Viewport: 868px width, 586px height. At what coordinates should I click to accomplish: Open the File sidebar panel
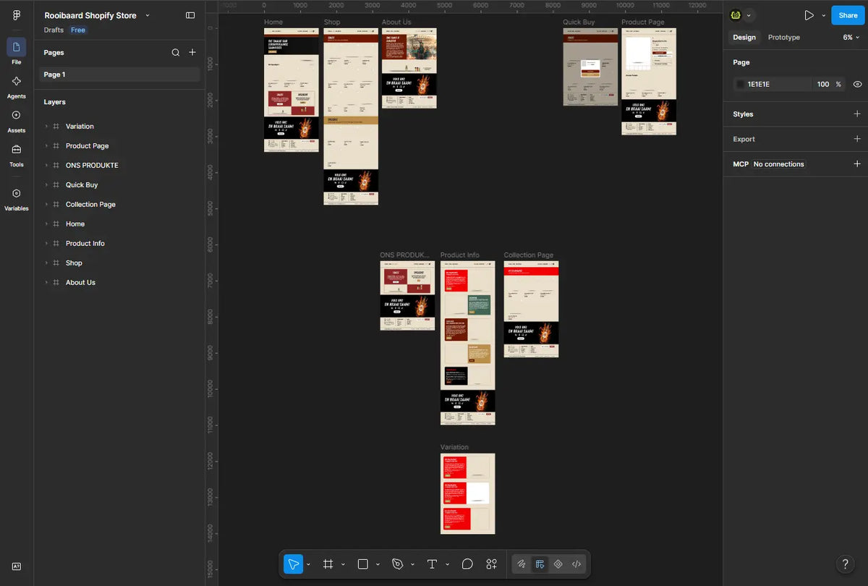(x=17, y=51)
